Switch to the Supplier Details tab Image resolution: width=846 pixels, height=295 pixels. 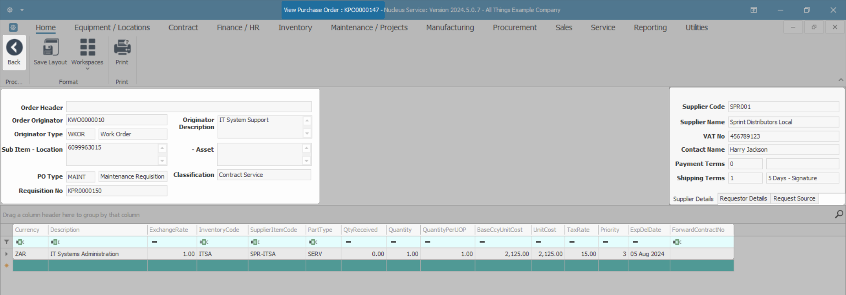[693, 199]
